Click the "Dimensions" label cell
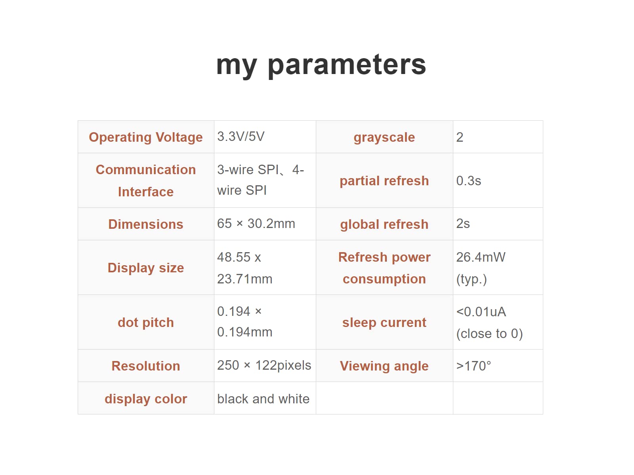 point(146,224)
